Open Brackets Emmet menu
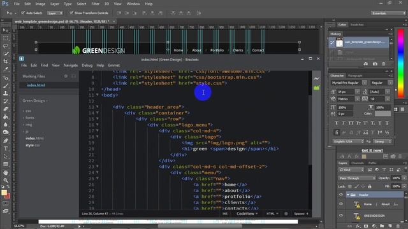 tap(114, 65)
